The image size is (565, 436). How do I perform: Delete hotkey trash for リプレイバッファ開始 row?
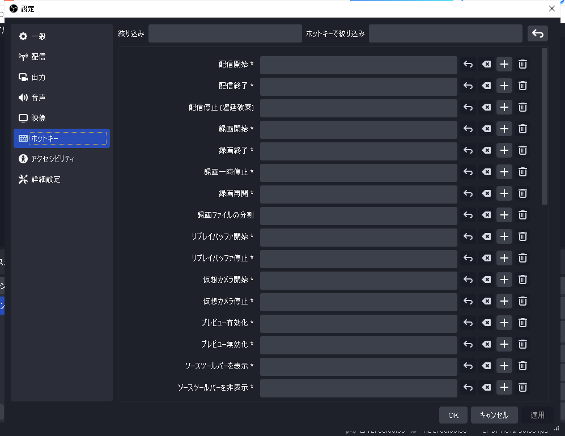pos(522,236)
